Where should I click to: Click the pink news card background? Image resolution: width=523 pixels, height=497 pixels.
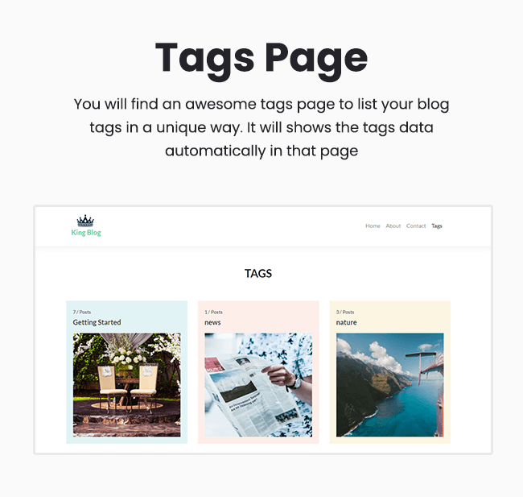(258, 372)
